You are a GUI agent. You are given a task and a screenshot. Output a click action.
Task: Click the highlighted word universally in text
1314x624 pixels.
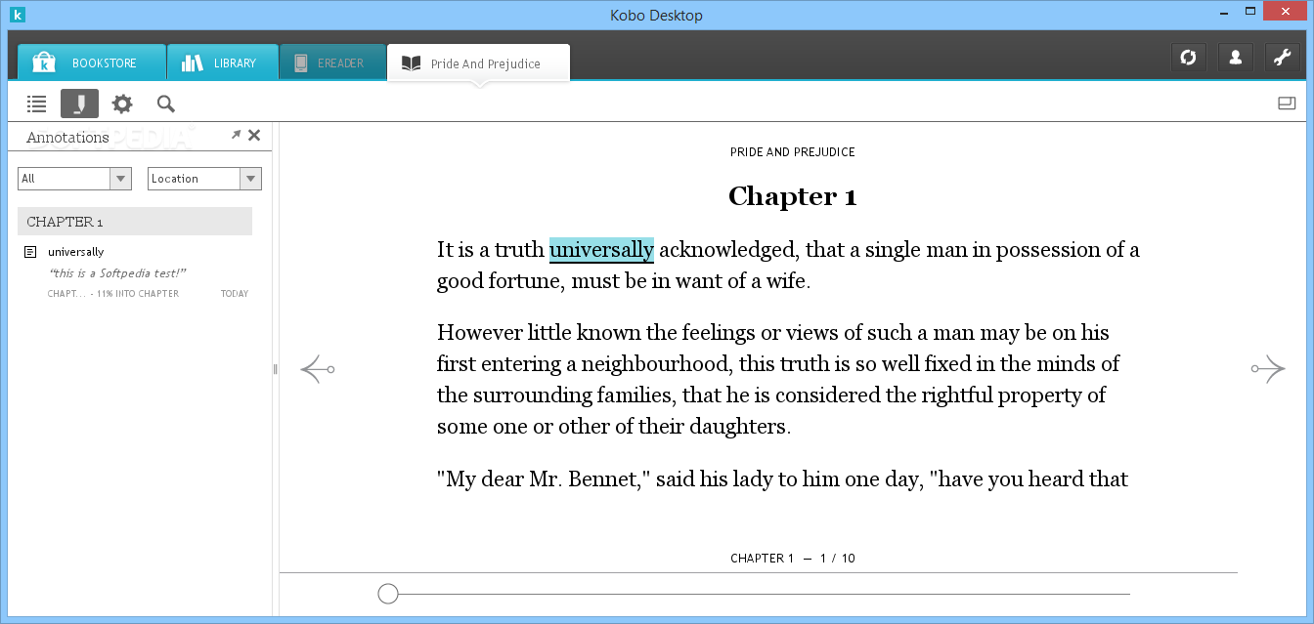tap(601, 250)
